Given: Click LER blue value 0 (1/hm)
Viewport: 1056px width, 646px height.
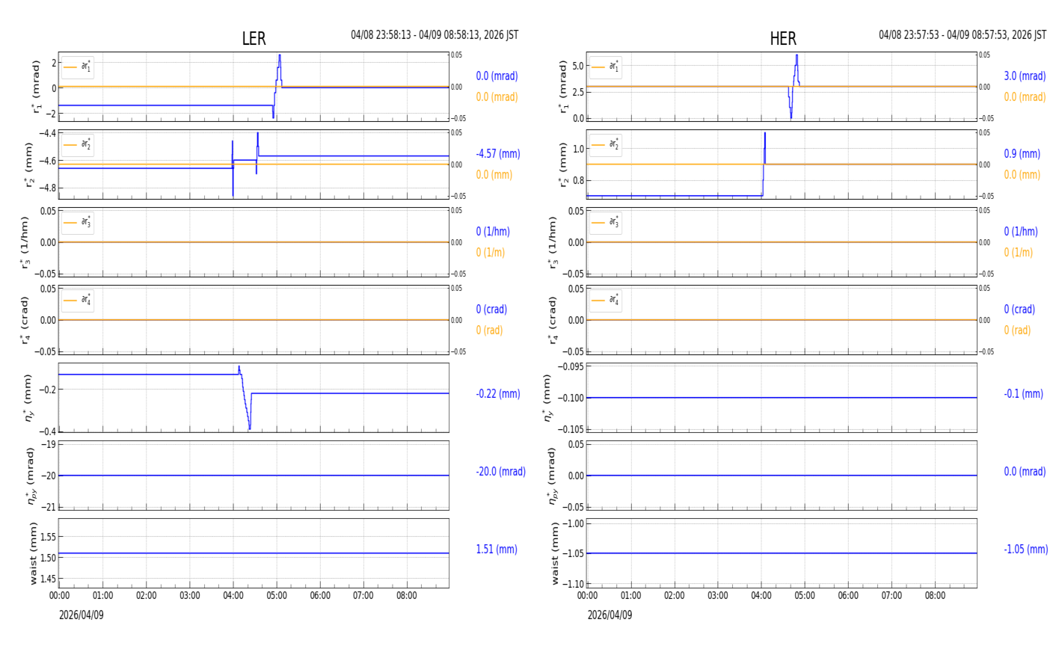Looking at the screenshot, I should [x=493, y=232].
